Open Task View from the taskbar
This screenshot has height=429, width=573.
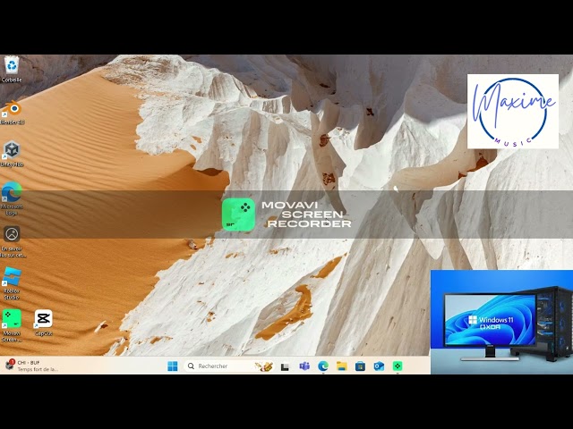click(x=285, y=366)
